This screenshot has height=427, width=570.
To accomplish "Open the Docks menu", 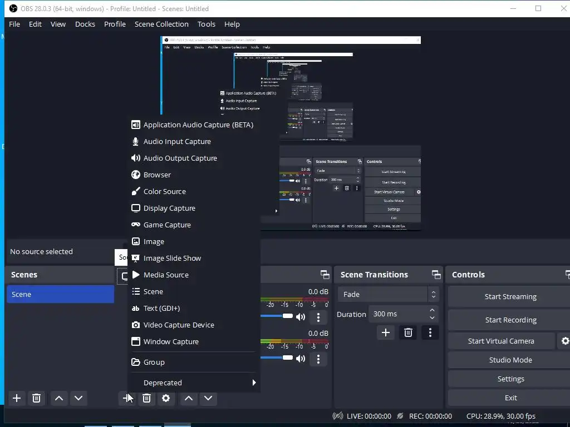I will click(85, 24).
